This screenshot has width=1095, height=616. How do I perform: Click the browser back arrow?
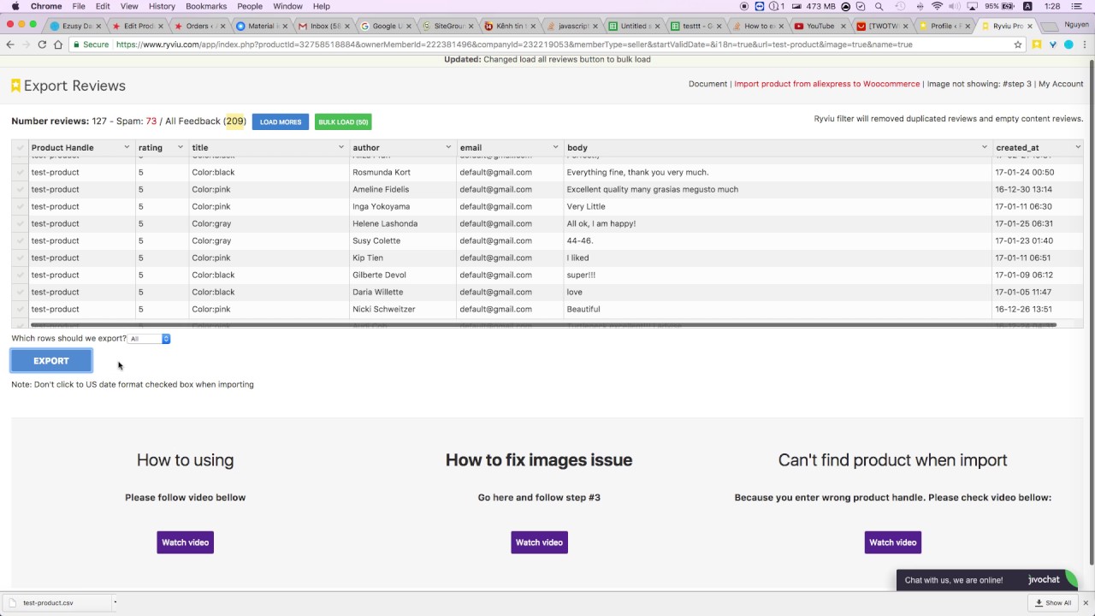[x=10, y=44]
